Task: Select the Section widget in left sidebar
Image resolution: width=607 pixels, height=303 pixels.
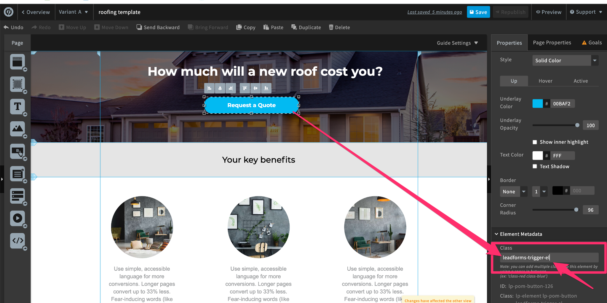Action: coord(17,62)
